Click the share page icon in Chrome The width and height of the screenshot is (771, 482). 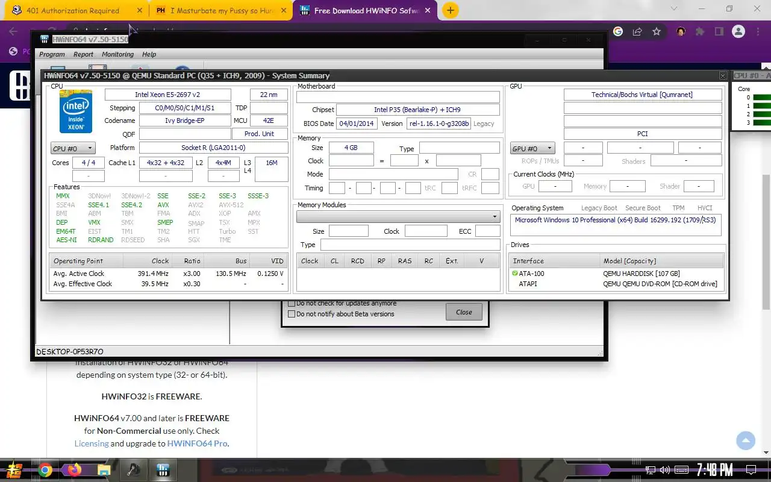click(637, 31)
